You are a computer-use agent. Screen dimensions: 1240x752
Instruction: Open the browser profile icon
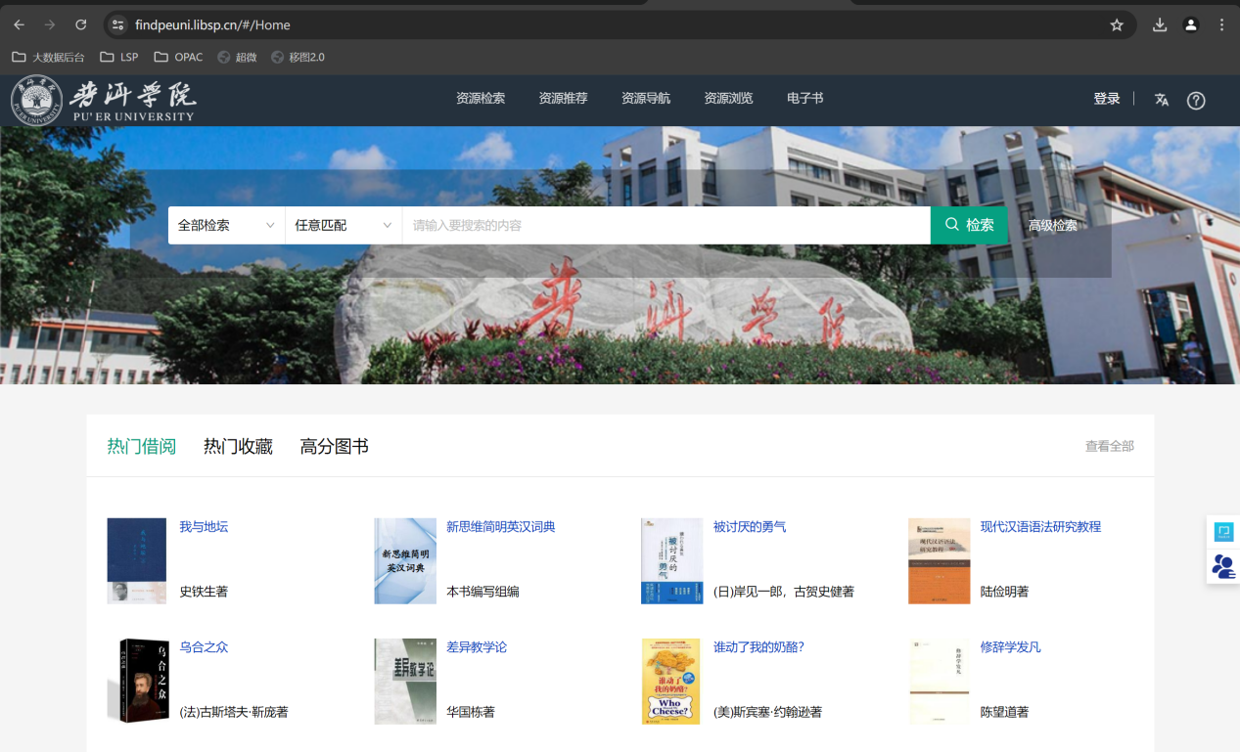pyautogui.click(x=1191, y=24)
